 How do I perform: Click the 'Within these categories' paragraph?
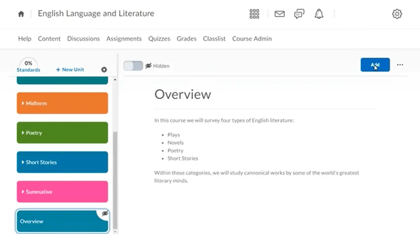click(257, 177)
